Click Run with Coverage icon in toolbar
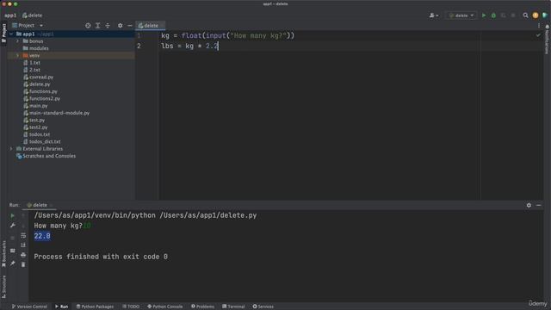Viewport: 551px width, 310px height. [503, 15]
